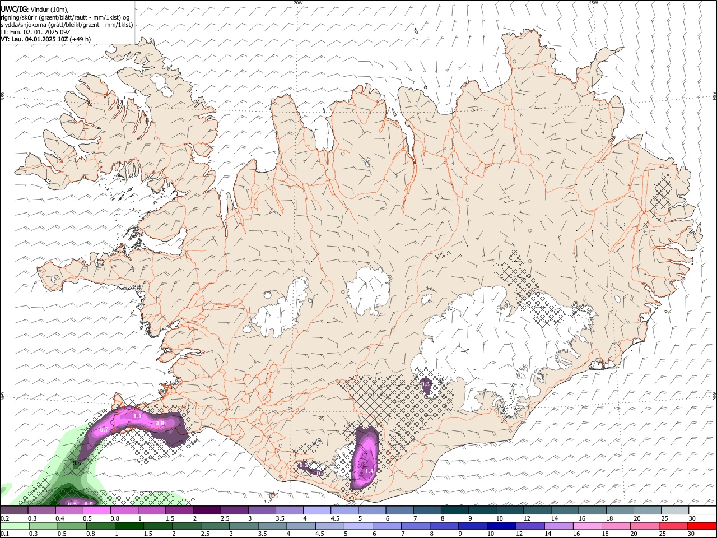Click the '0.2' label on the top scale
This screenshot has width=717, height=538.
[4, 518]
